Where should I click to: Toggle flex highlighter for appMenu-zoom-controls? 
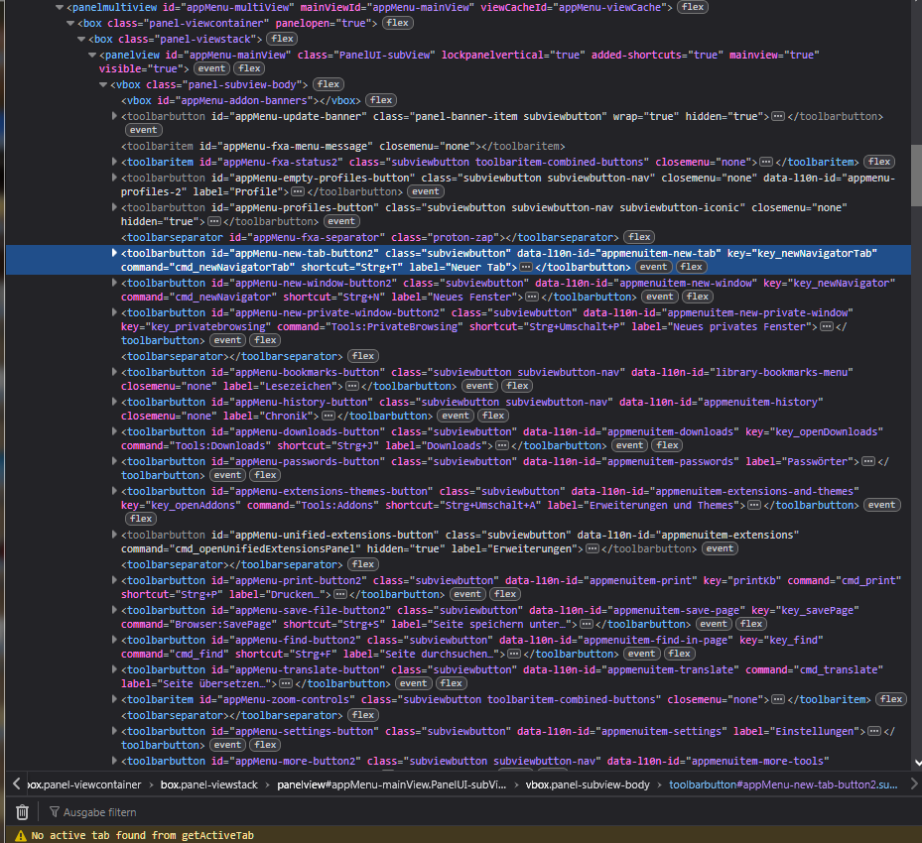coord(891,699)
